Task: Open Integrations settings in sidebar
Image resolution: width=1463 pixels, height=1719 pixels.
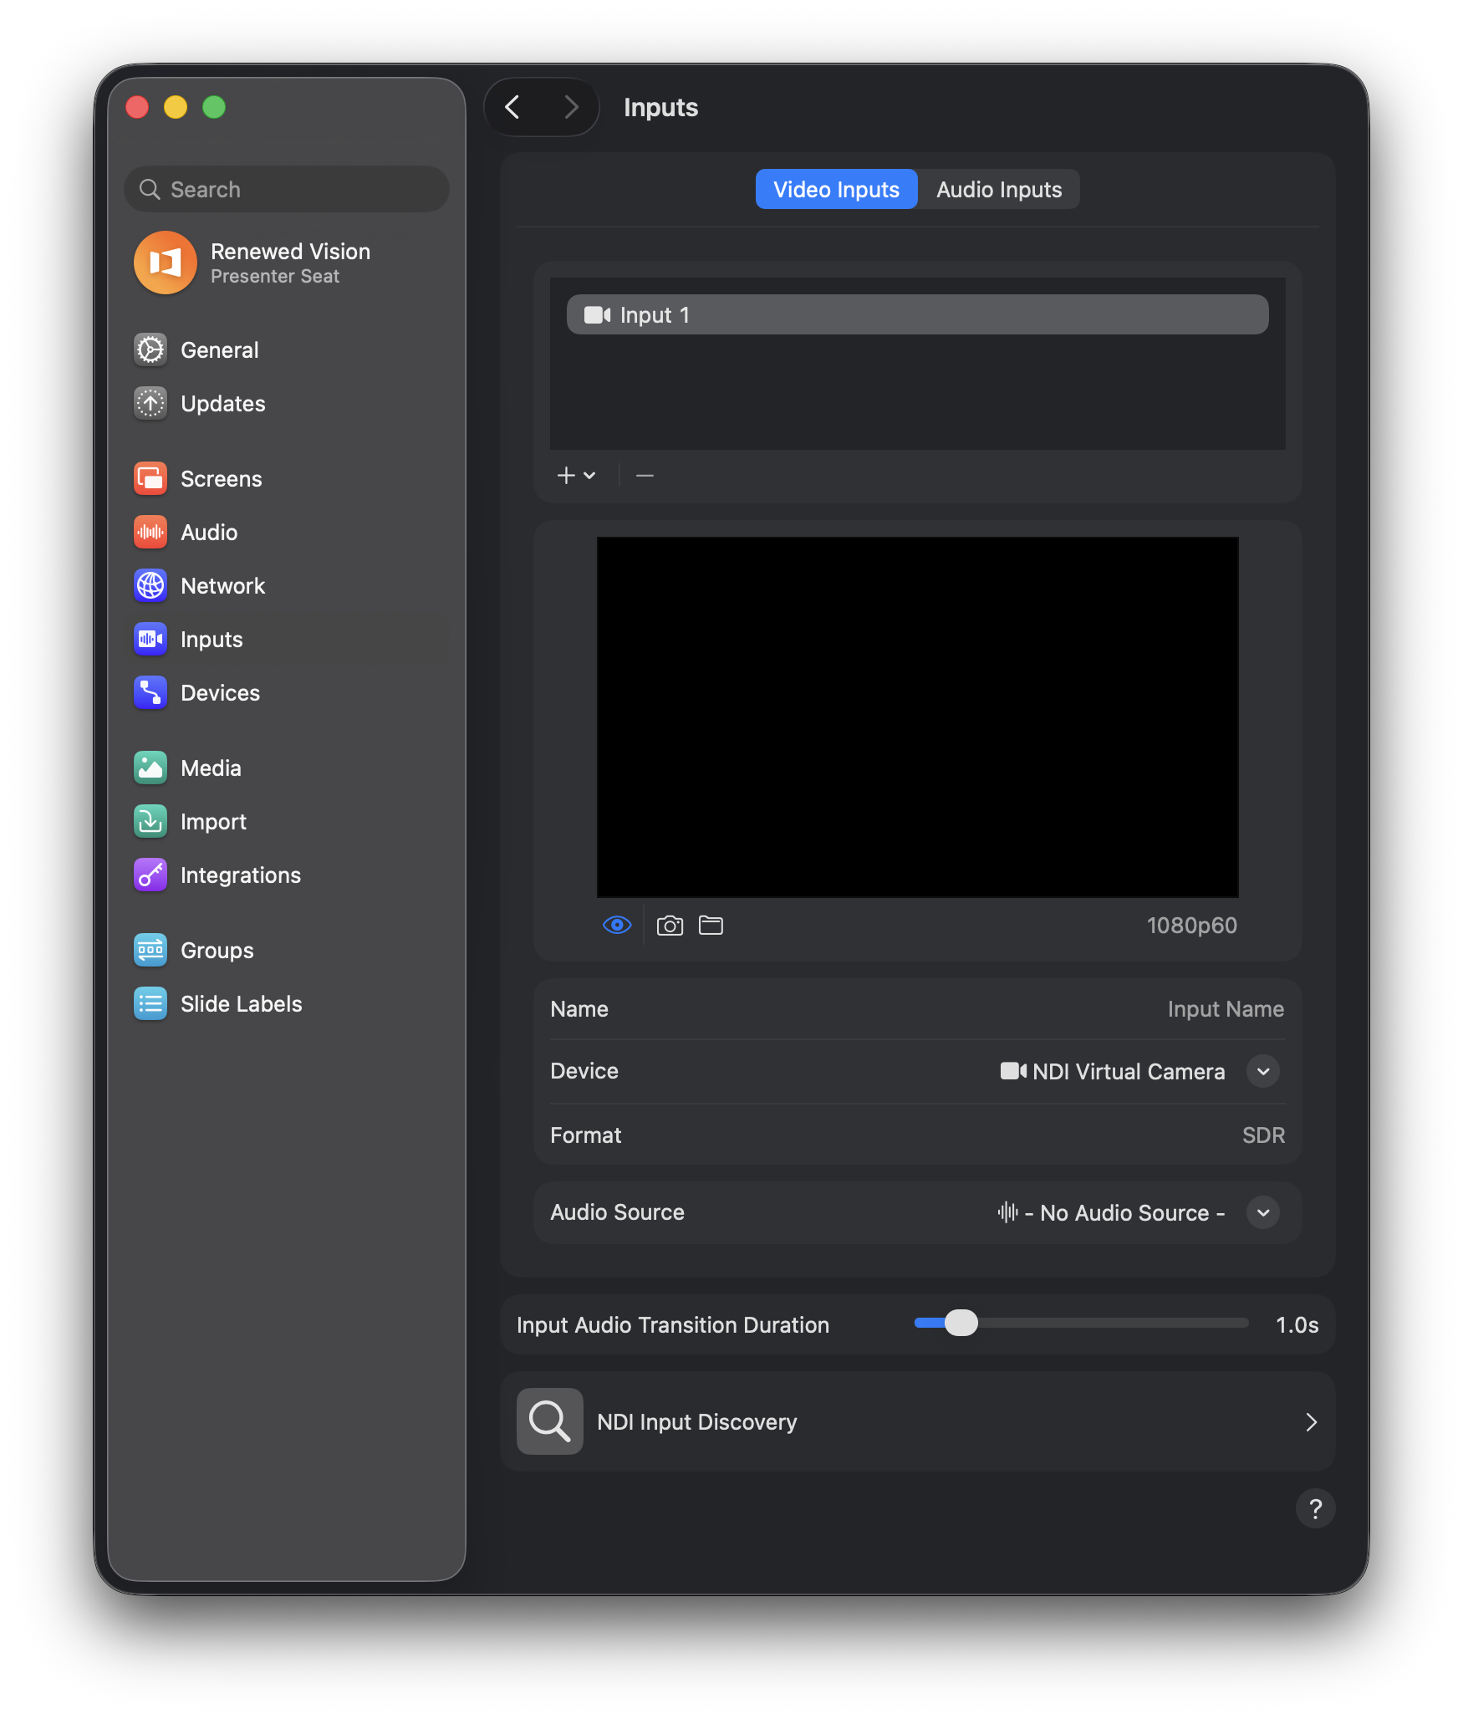Action: [287, 875]
